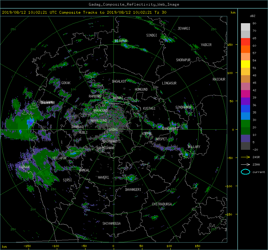Click the 'BAGALKOT' city label
Screen dimensions: 268x250
(119, 81)
